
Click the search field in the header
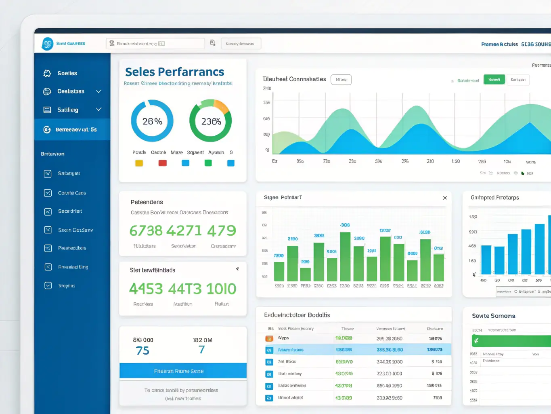[x=155, y=43]
